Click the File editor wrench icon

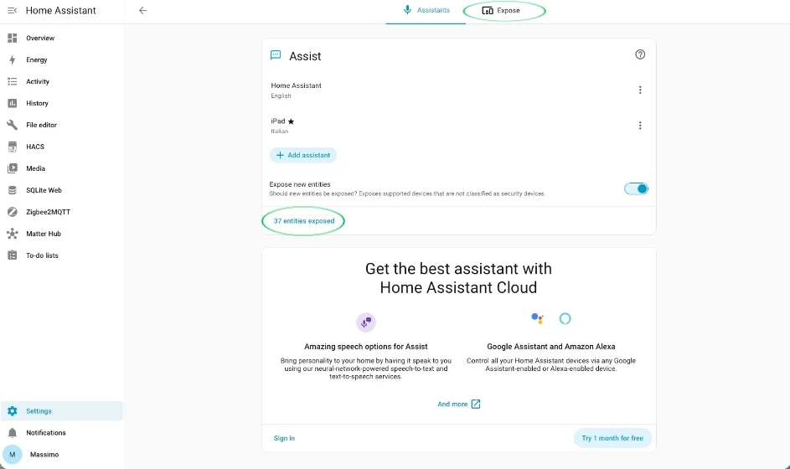tap(12, 125)
